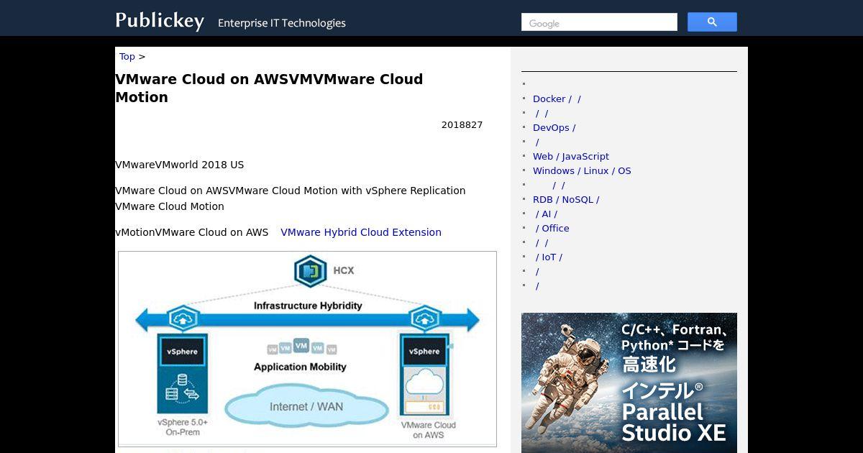Open the VMware Hybrid Cloud Extension link
The width and height of the screenshot is (863, 453).
361,232
